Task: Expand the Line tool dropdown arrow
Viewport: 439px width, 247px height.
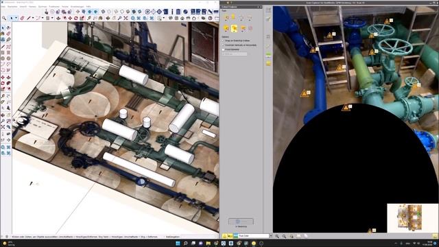Action: tap(33, 18)
